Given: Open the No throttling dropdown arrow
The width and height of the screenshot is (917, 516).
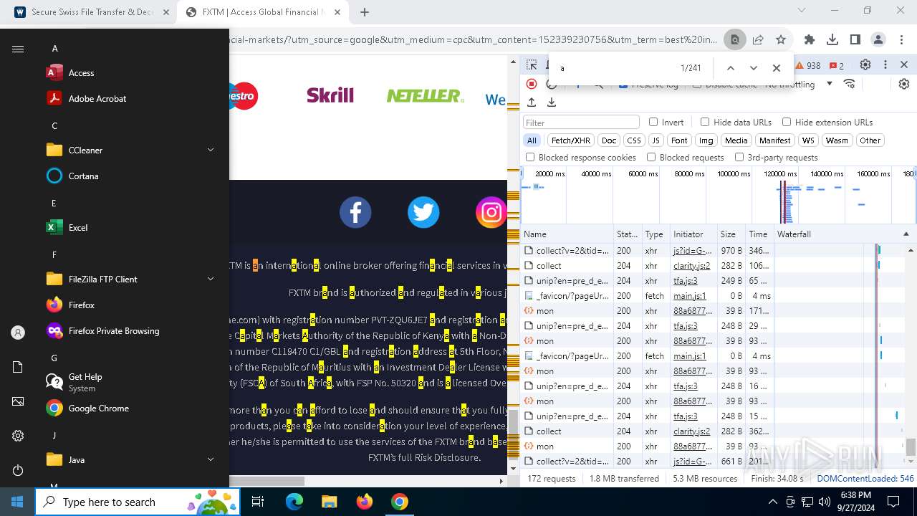Looking at the screenshot, I should (830, 84).
